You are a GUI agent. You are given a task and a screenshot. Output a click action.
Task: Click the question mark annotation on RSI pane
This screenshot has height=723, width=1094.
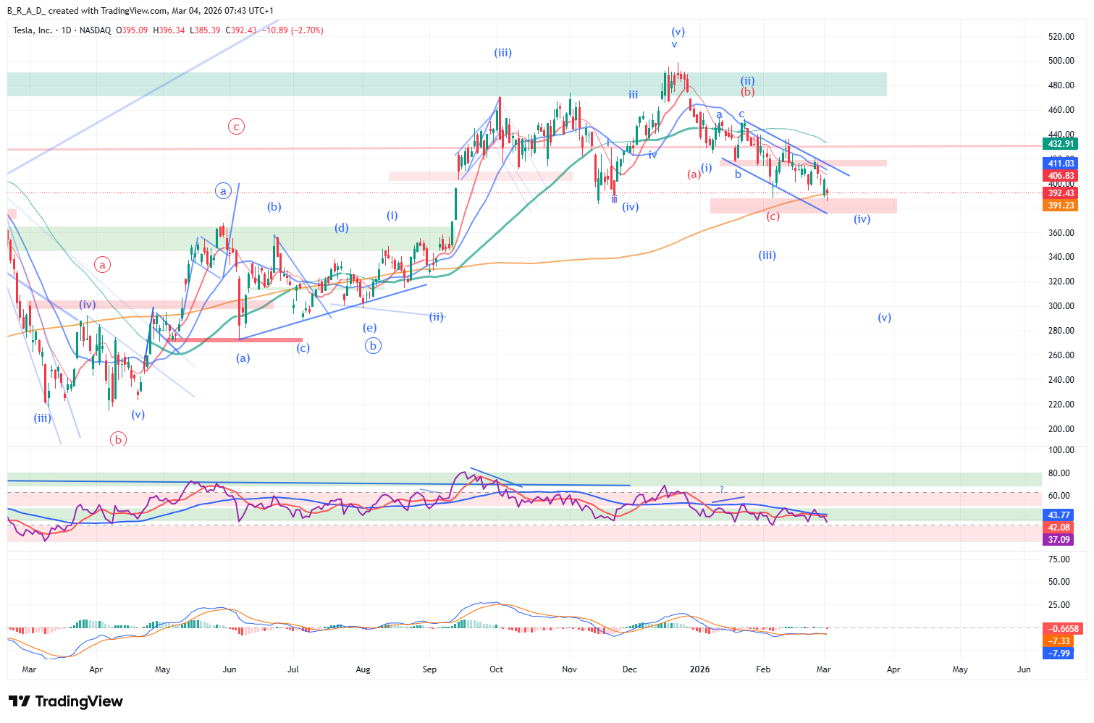click(722, 490)
